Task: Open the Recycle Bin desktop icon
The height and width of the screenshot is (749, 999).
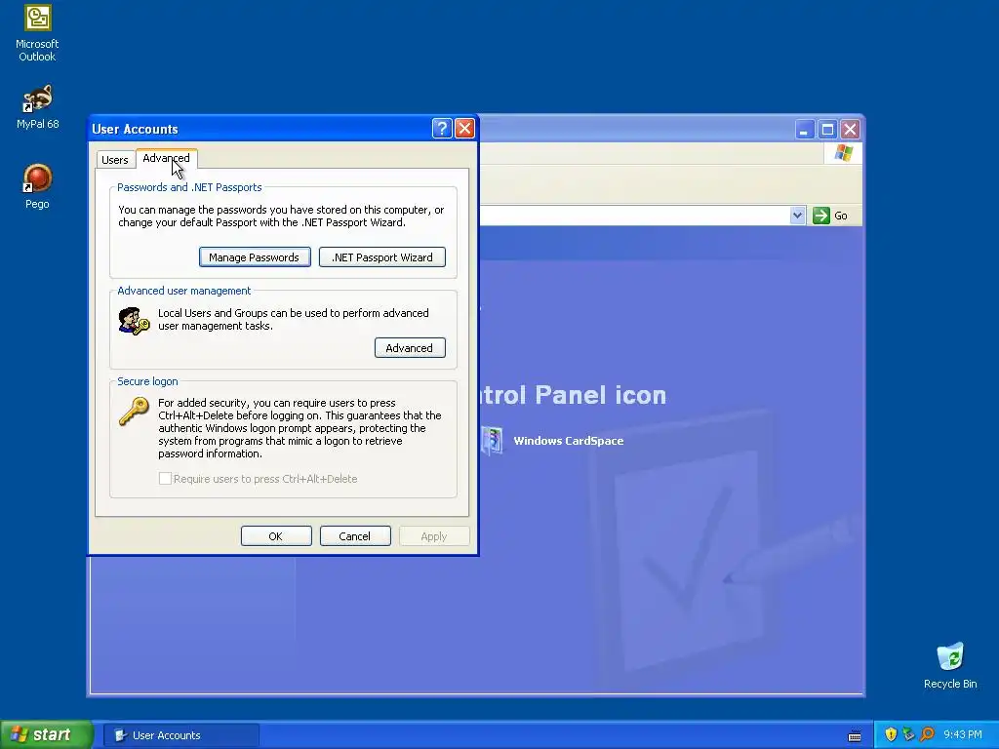Action: [950, 665]
